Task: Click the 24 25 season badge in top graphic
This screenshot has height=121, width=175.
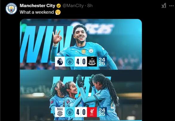Action: click(102, 62)
